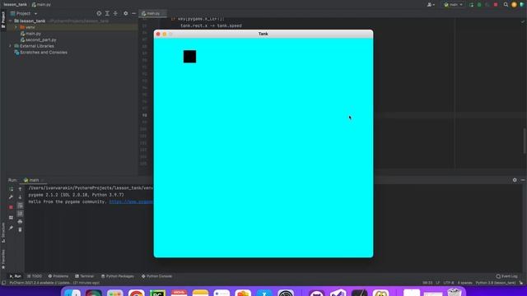Open the Code With Me user dropdown
This screenshot has height=296, width=527.
coord(431,5)
